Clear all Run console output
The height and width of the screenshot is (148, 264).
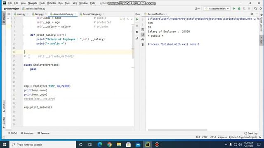click(x=143, y=44)
